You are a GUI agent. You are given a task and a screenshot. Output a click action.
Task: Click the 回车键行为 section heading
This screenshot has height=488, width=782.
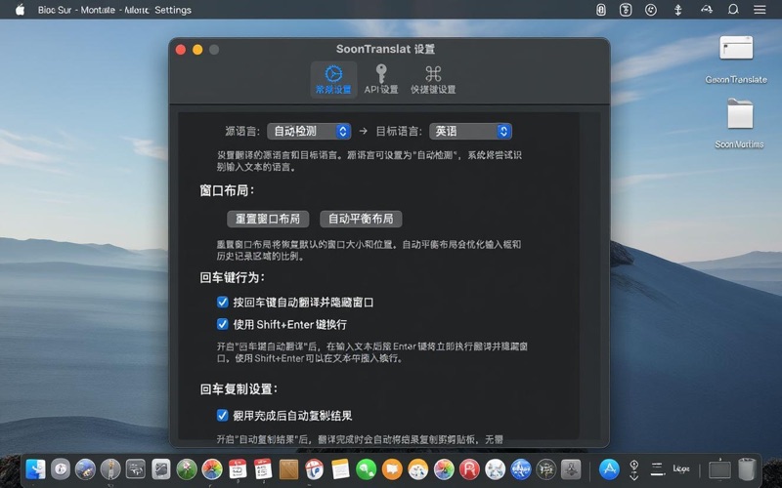(232, 277)
